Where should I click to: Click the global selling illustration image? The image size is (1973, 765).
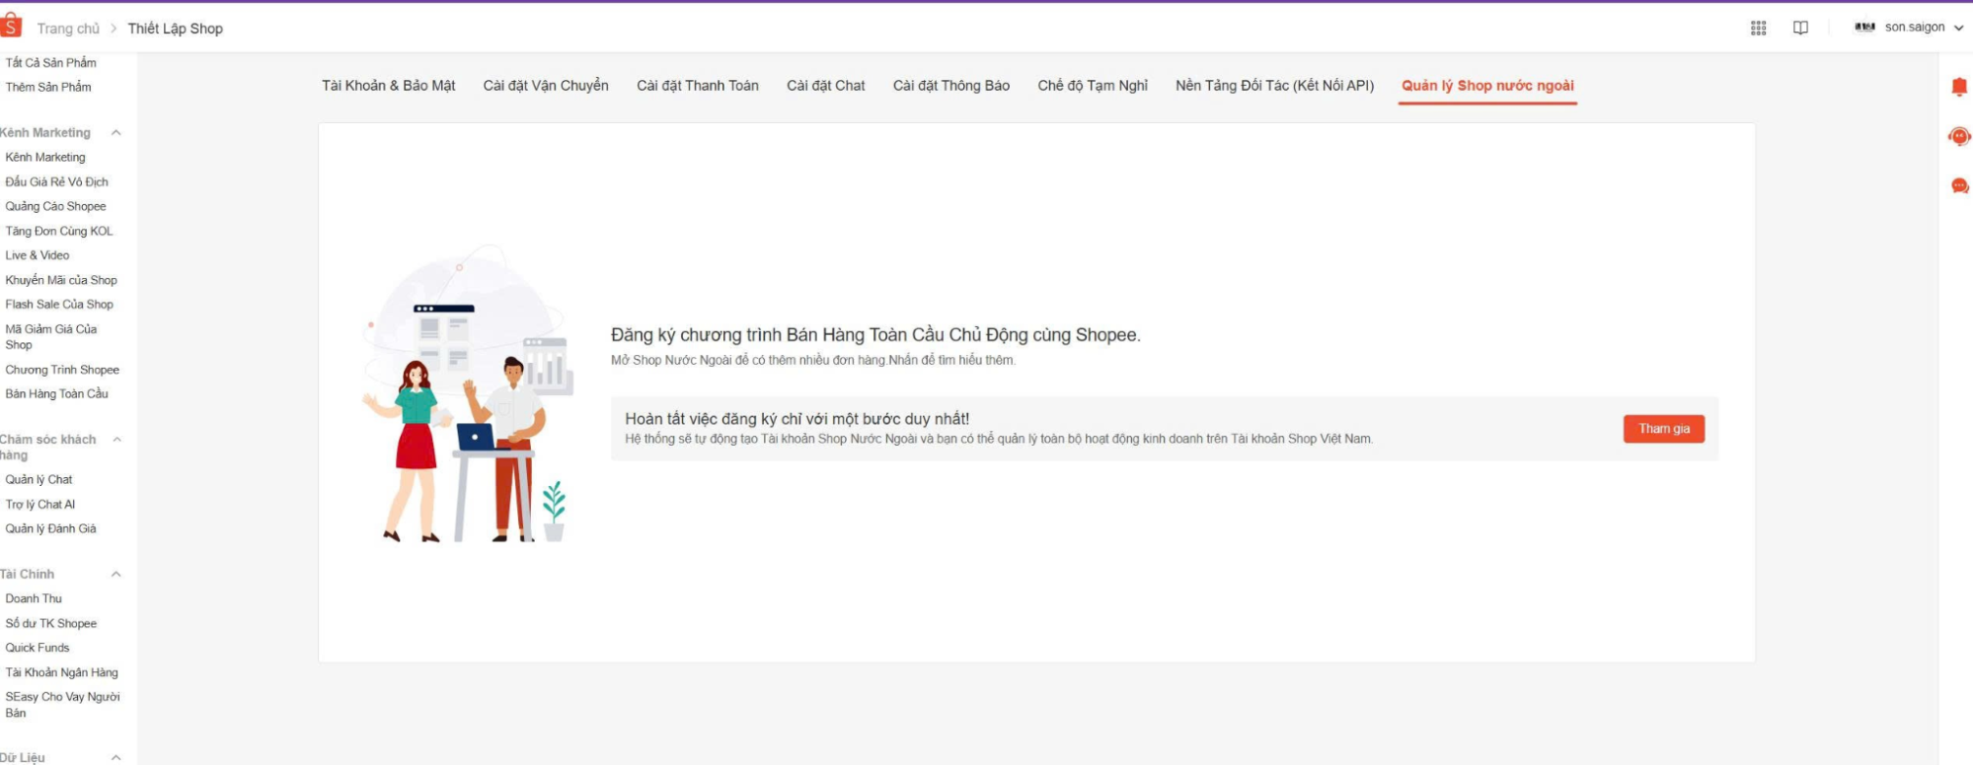click(467, 394)
